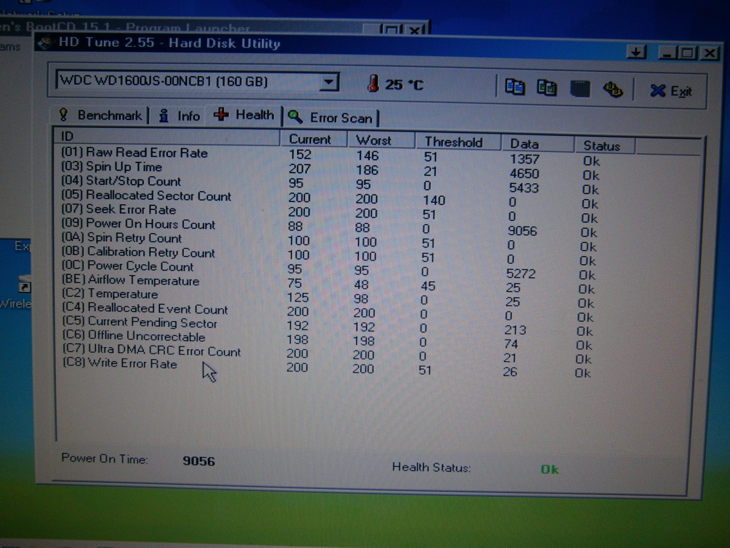Viewport: 730px width, 548px height.
Task: Open HD Tune options icon
Action: coord(613,89)
